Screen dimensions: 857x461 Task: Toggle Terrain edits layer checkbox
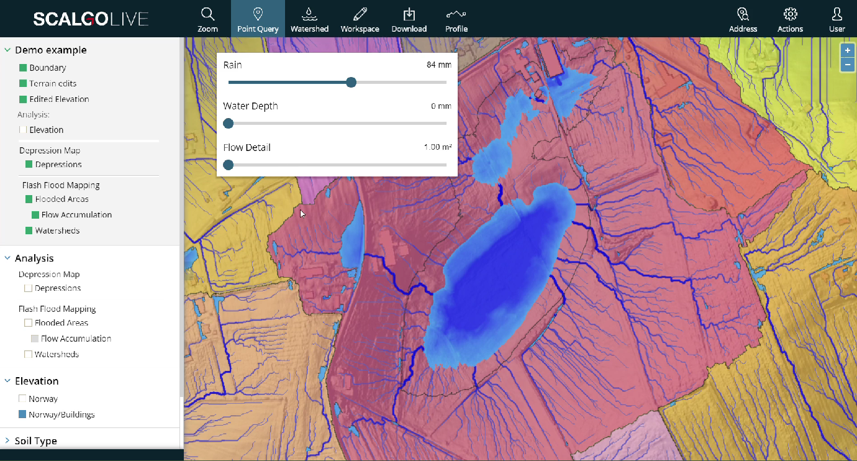[x=23, y=83]
